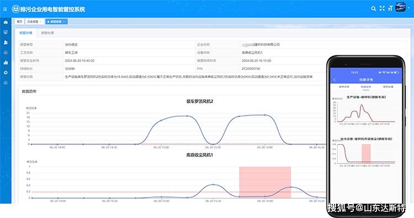The image size is (414, 218).
Task: Toggle fullscreen with the expand arrows icon
Action: point(382,8)
